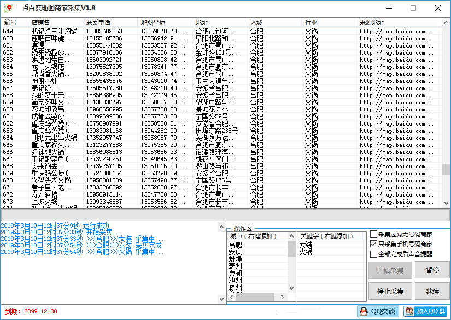Click log line 女装 采集完成
451x320 pixels.
tap(81, 245)
